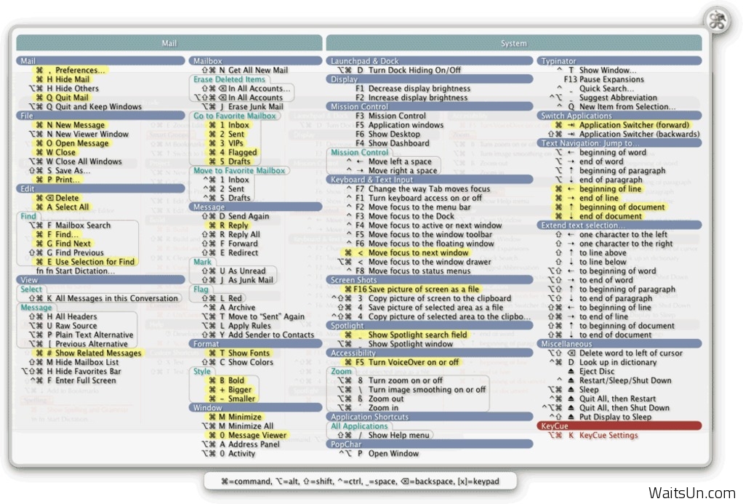
Task: Select the System column header
Action: (513, 43)
